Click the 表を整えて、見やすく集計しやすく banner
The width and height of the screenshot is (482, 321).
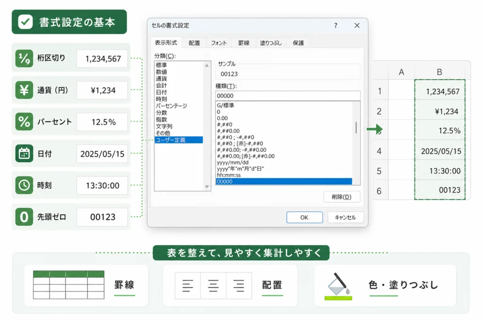(x=241, y=252)
